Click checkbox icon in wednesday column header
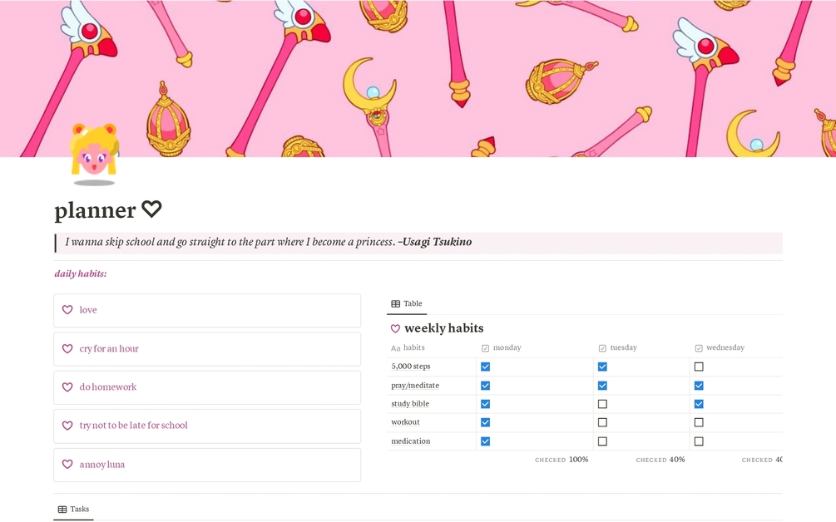Screen dimensions: 836x522 [x=699, y=347]
